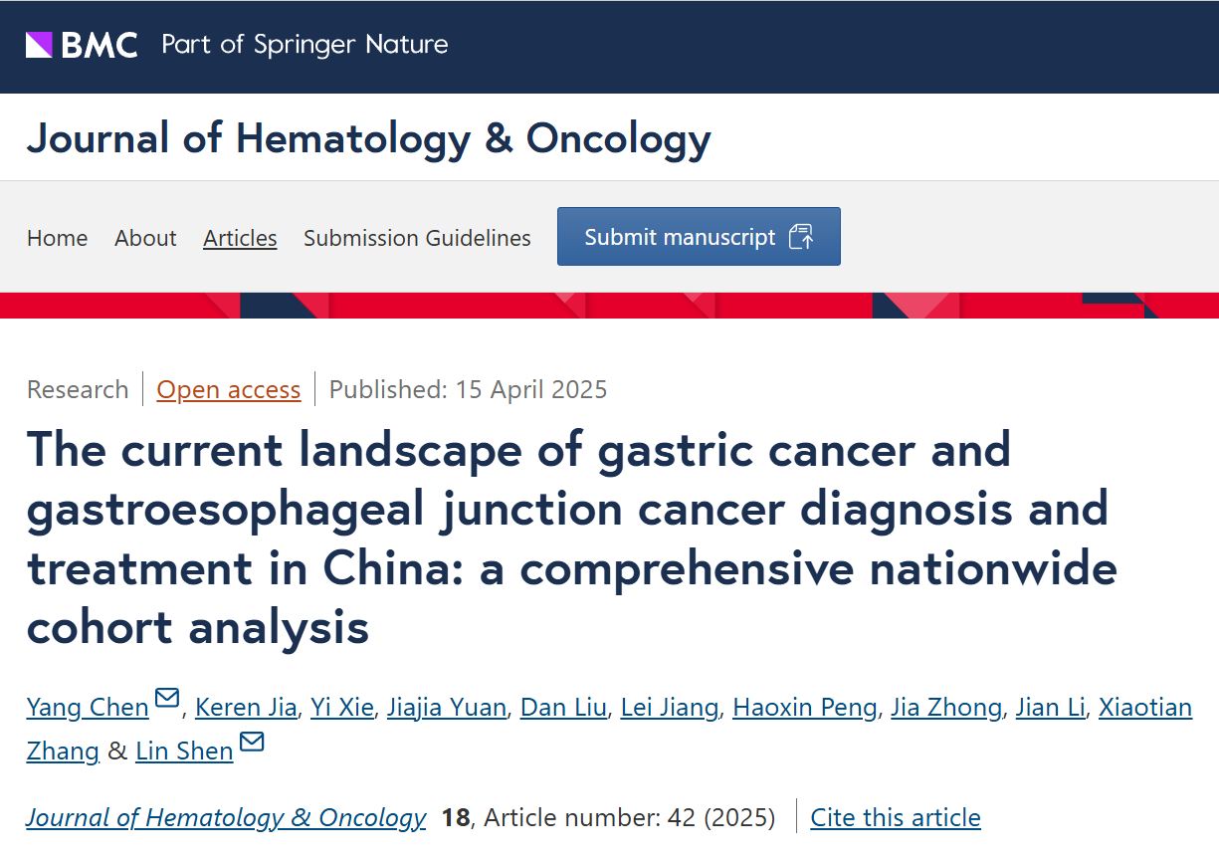The image size is (1219, 861).
Task: Click author Jiajia Yuan's name
Action: tap(447, 708)
